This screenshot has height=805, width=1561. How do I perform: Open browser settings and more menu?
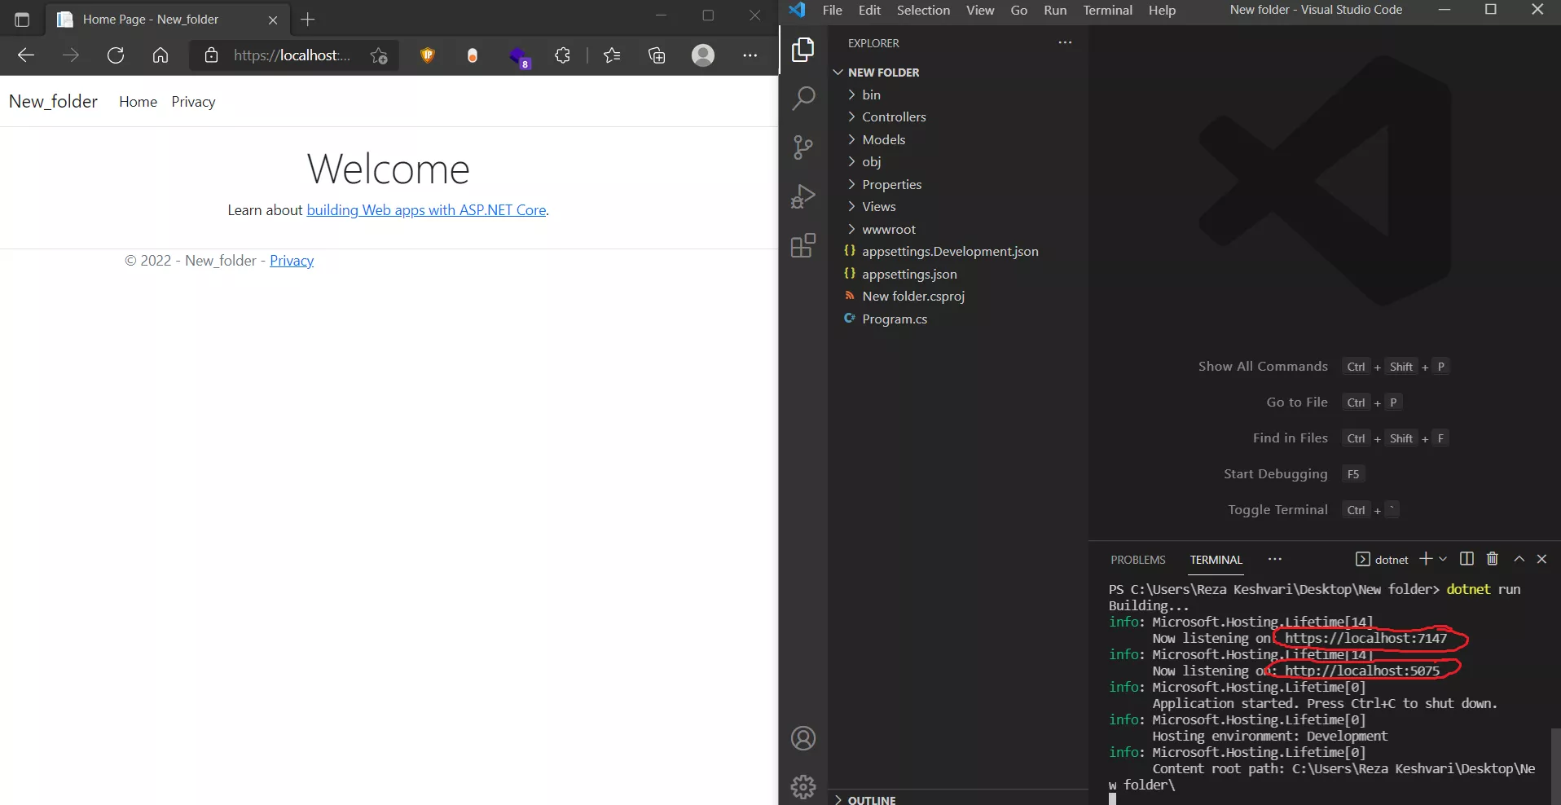pos(750,55)
